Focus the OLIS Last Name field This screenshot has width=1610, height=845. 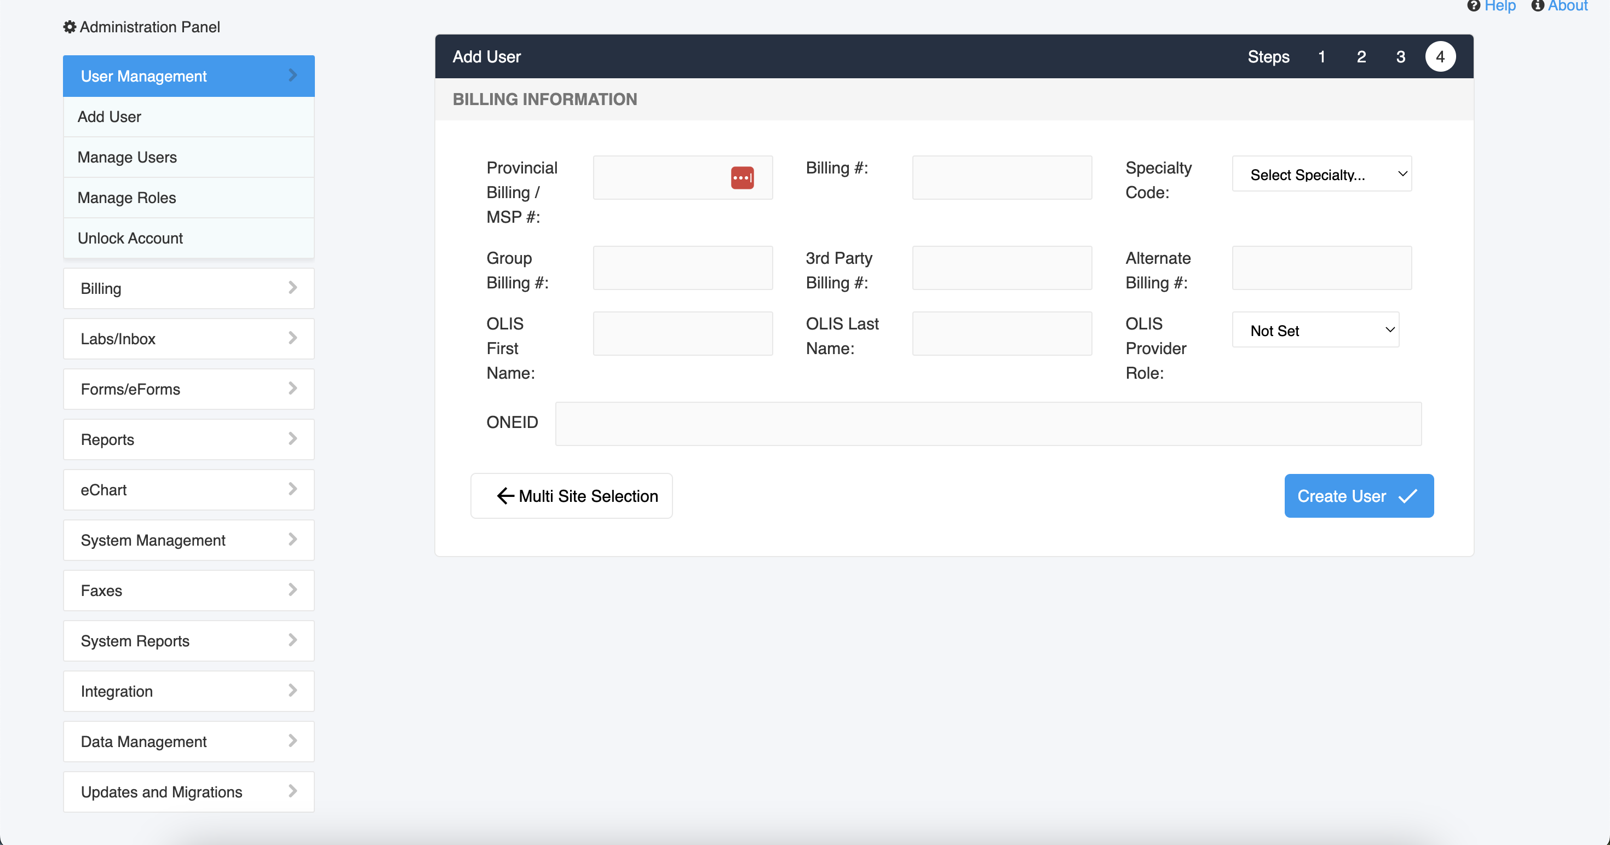coord(1002,333)
